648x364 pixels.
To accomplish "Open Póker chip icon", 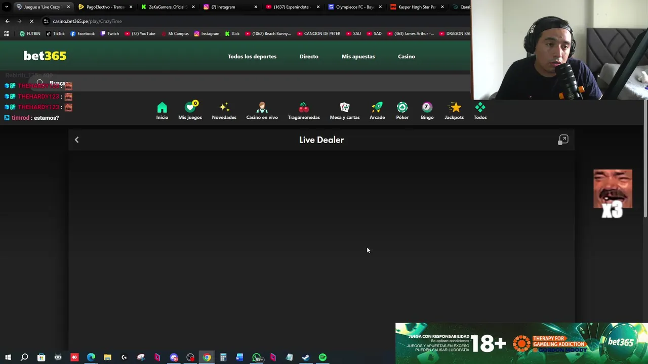I will [402, 111].
